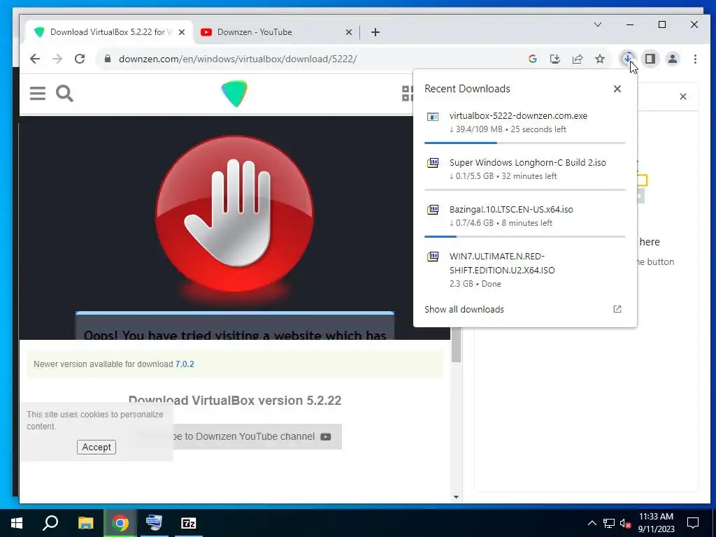The width and height of the screenshot is (716, 537).
Task: Click the install app icon in address bar
Action: coord(554,59)
